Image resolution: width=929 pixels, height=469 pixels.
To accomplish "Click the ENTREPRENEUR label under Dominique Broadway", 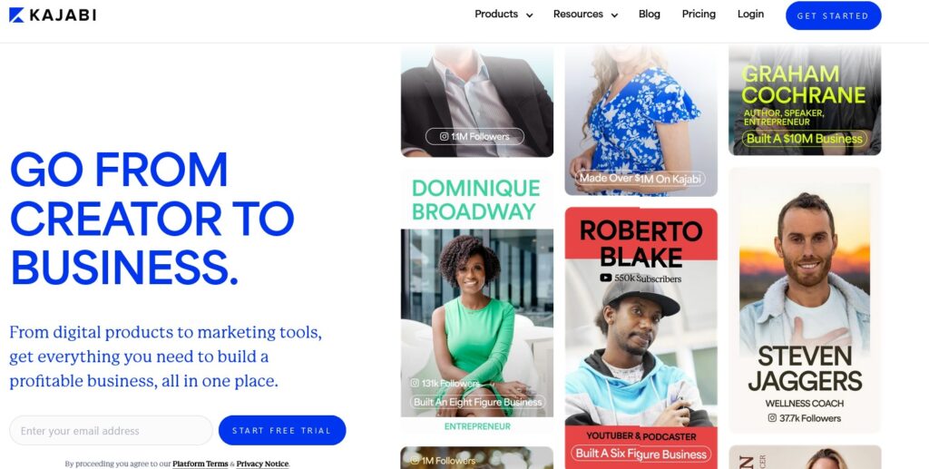I will point(477,426).
